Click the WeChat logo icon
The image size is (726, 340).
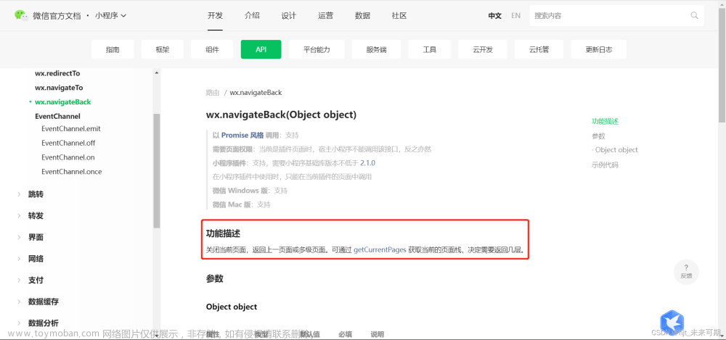[x=21, y=15]
